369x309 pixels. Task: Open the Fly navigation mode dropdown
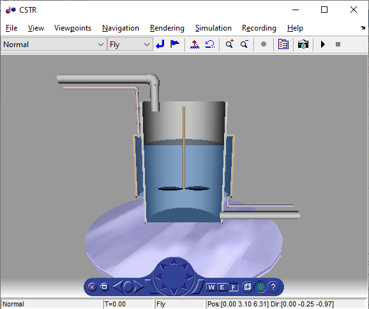click(130, 44)
